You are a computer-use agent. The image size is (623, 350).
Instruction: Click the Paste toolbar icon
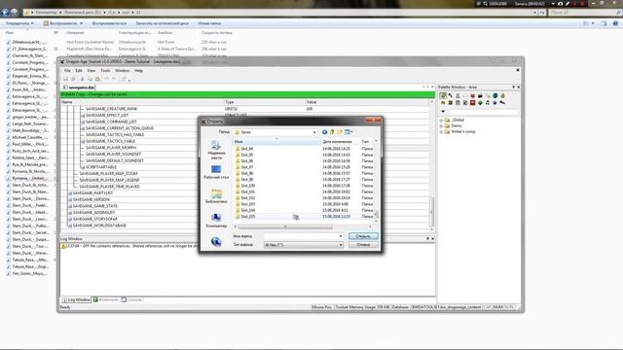[97, 79]
